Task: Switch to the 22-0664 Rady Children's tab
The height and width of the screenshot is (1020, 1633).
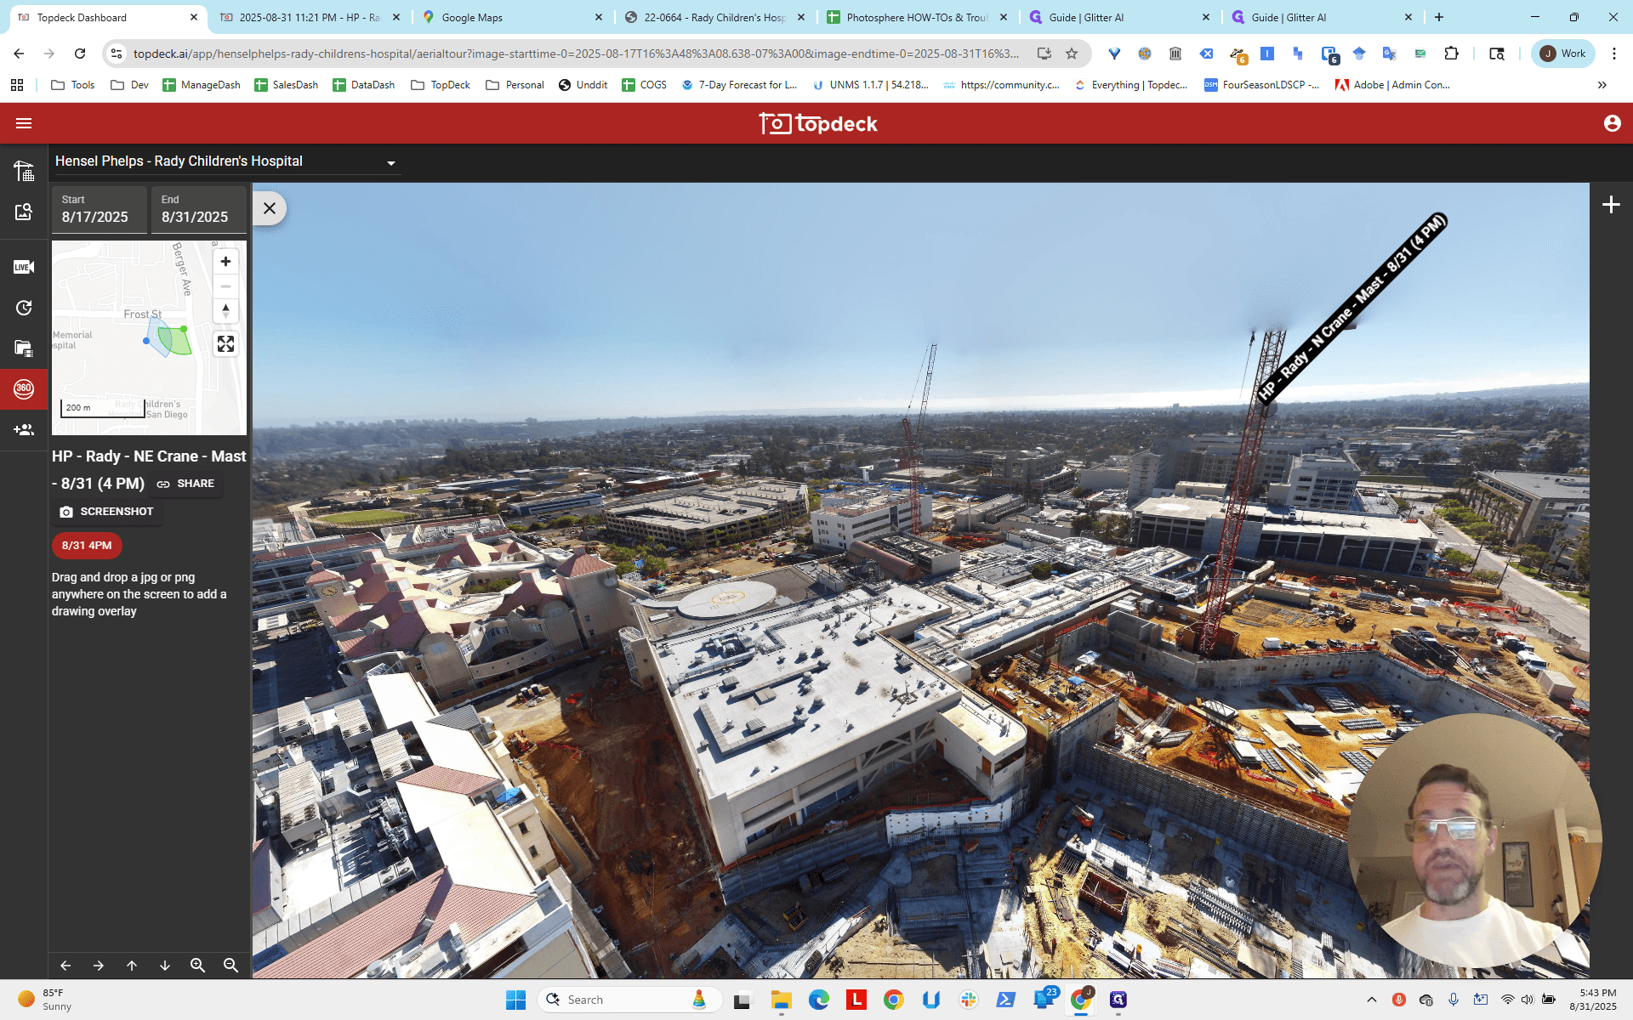Action: click(714, 17)
